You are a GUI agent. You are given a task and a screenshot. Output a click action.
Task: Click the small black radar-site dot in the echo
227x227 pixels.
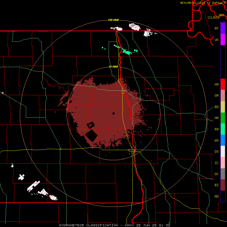click(113, 113)
